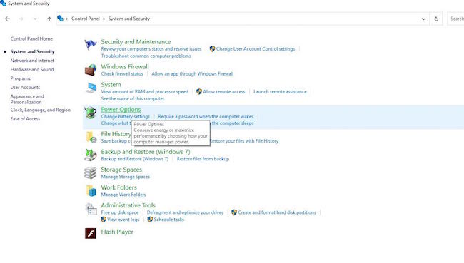Select Network and Internet in the sidebar

(32, 61)
